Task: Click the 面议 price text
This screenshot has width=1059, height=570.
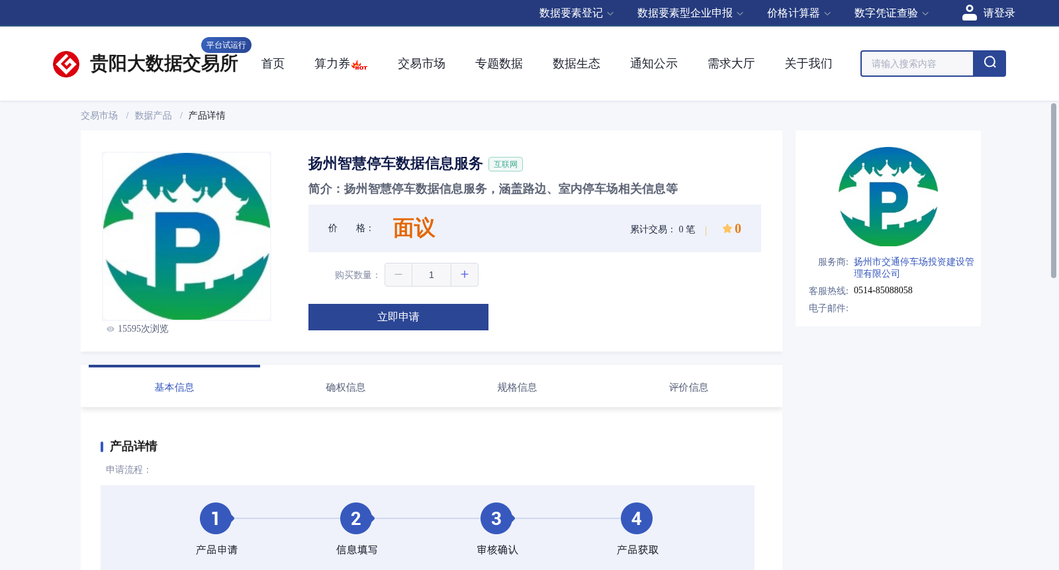Action: point(414,228)
